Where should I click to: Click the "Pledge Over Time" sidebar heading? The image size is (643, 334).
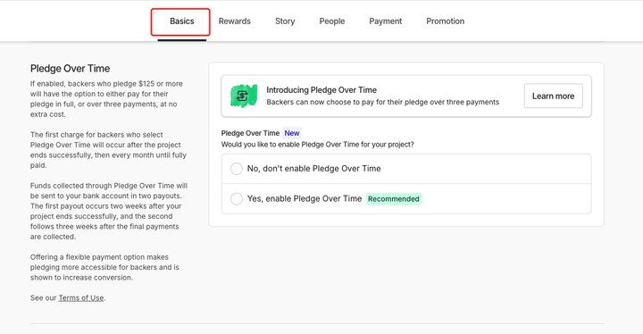tap(71, 69)
